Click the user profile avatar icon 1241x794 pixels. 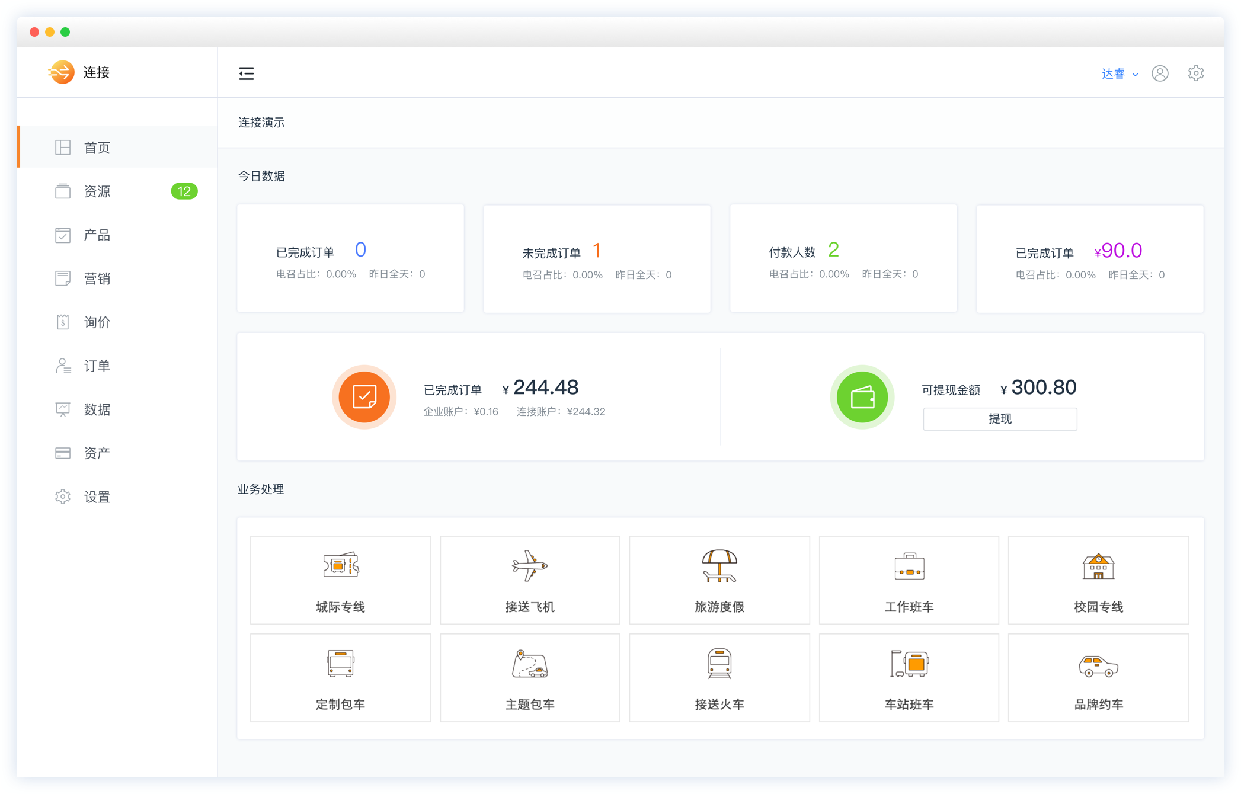coord(1160,73)
